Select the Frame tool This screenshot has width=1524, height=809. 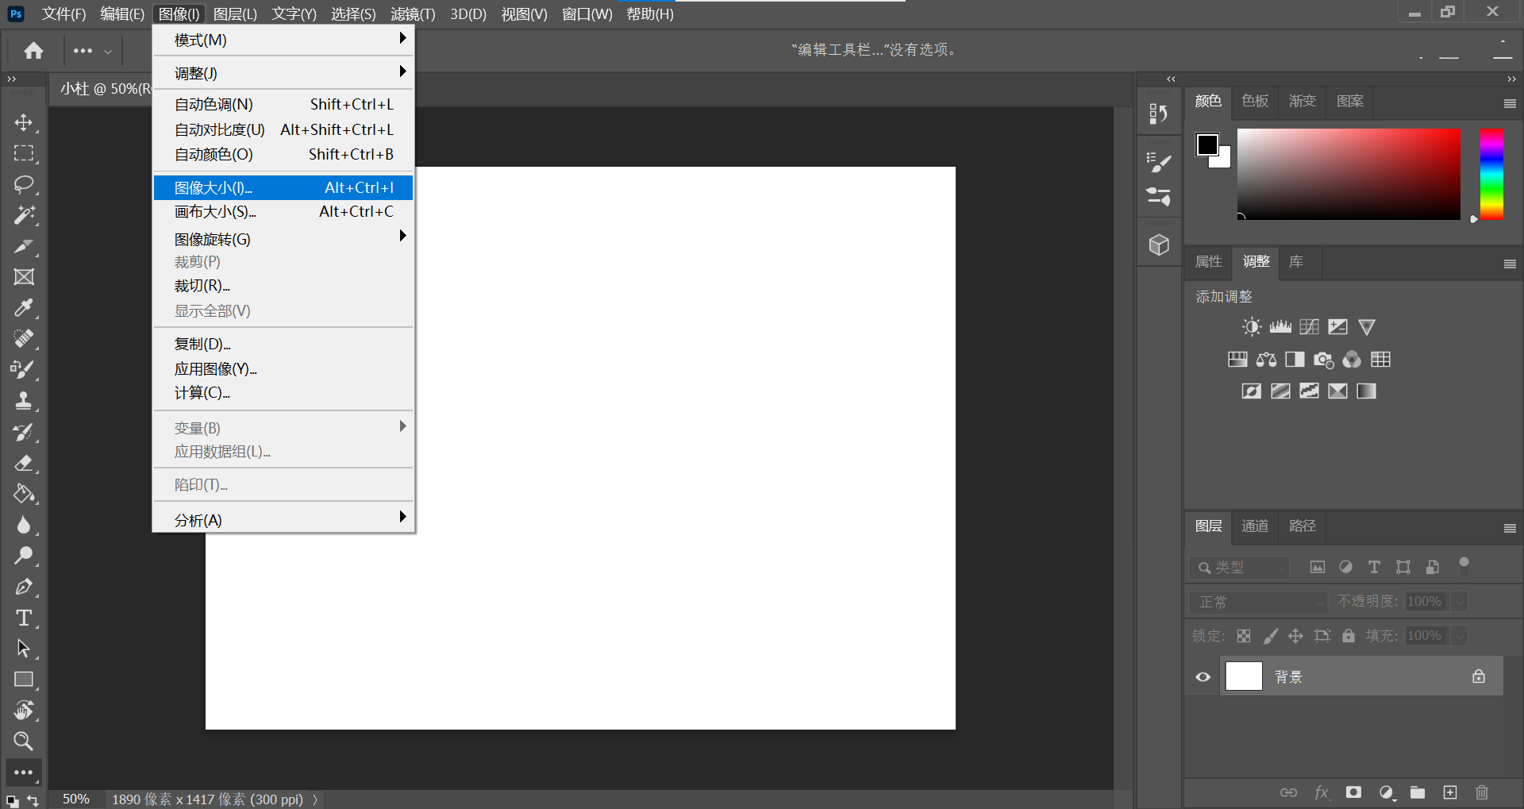[x=24, y=277]
